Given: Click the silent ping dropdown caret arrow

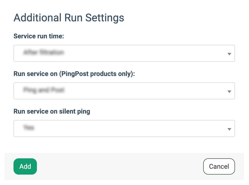Looking at the screenshot, I should 229,129.
